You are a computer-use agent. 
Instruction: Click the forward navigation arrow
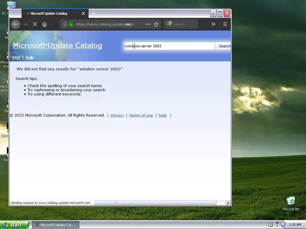click(x=25, y=24)
